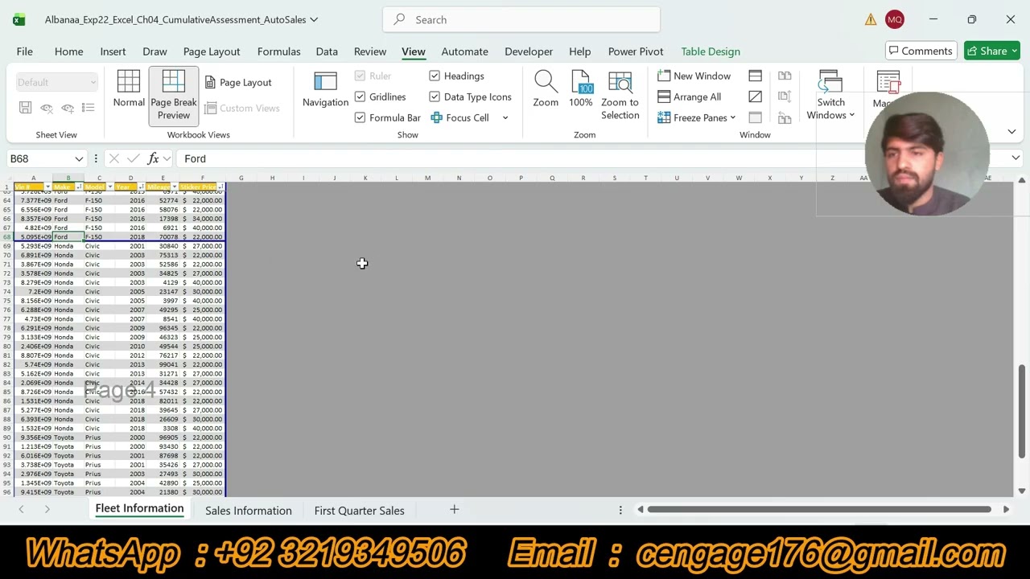
Task: Click the Focus Cell icon
Action: (x=436, y=117)
